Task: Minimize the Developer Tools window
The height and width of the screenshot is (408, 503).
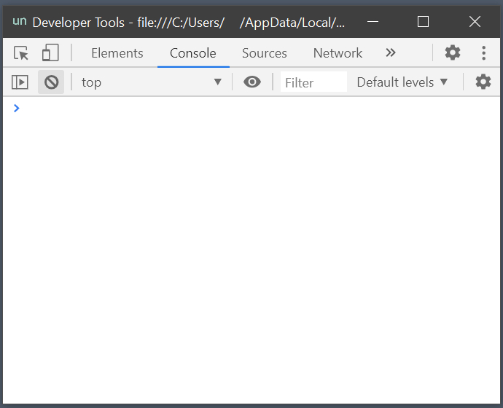Action: [x=371, y=22]
